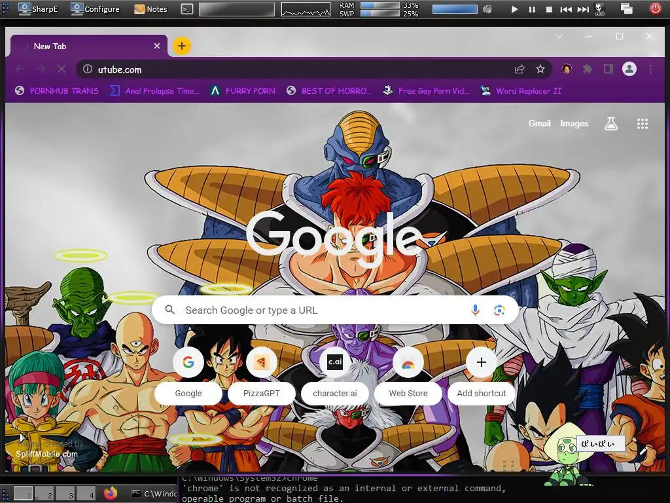
Task: Focus the top bar command input box
Action: (x=237, y=9)
